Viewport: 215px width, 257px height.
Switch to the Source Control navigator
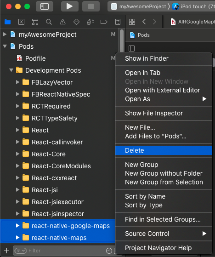(x=22, y=22)
